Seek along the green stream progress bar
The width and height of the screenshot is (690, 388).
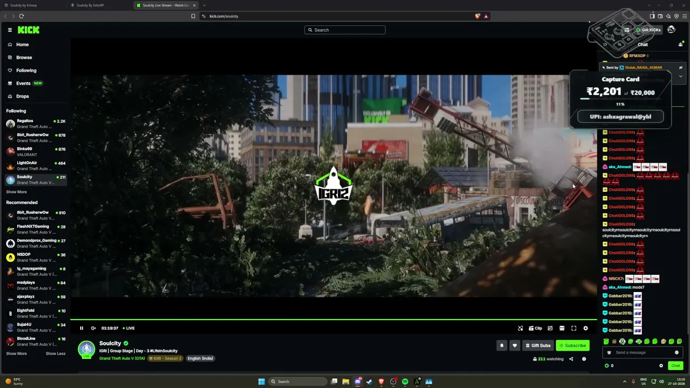click(334, 320)
